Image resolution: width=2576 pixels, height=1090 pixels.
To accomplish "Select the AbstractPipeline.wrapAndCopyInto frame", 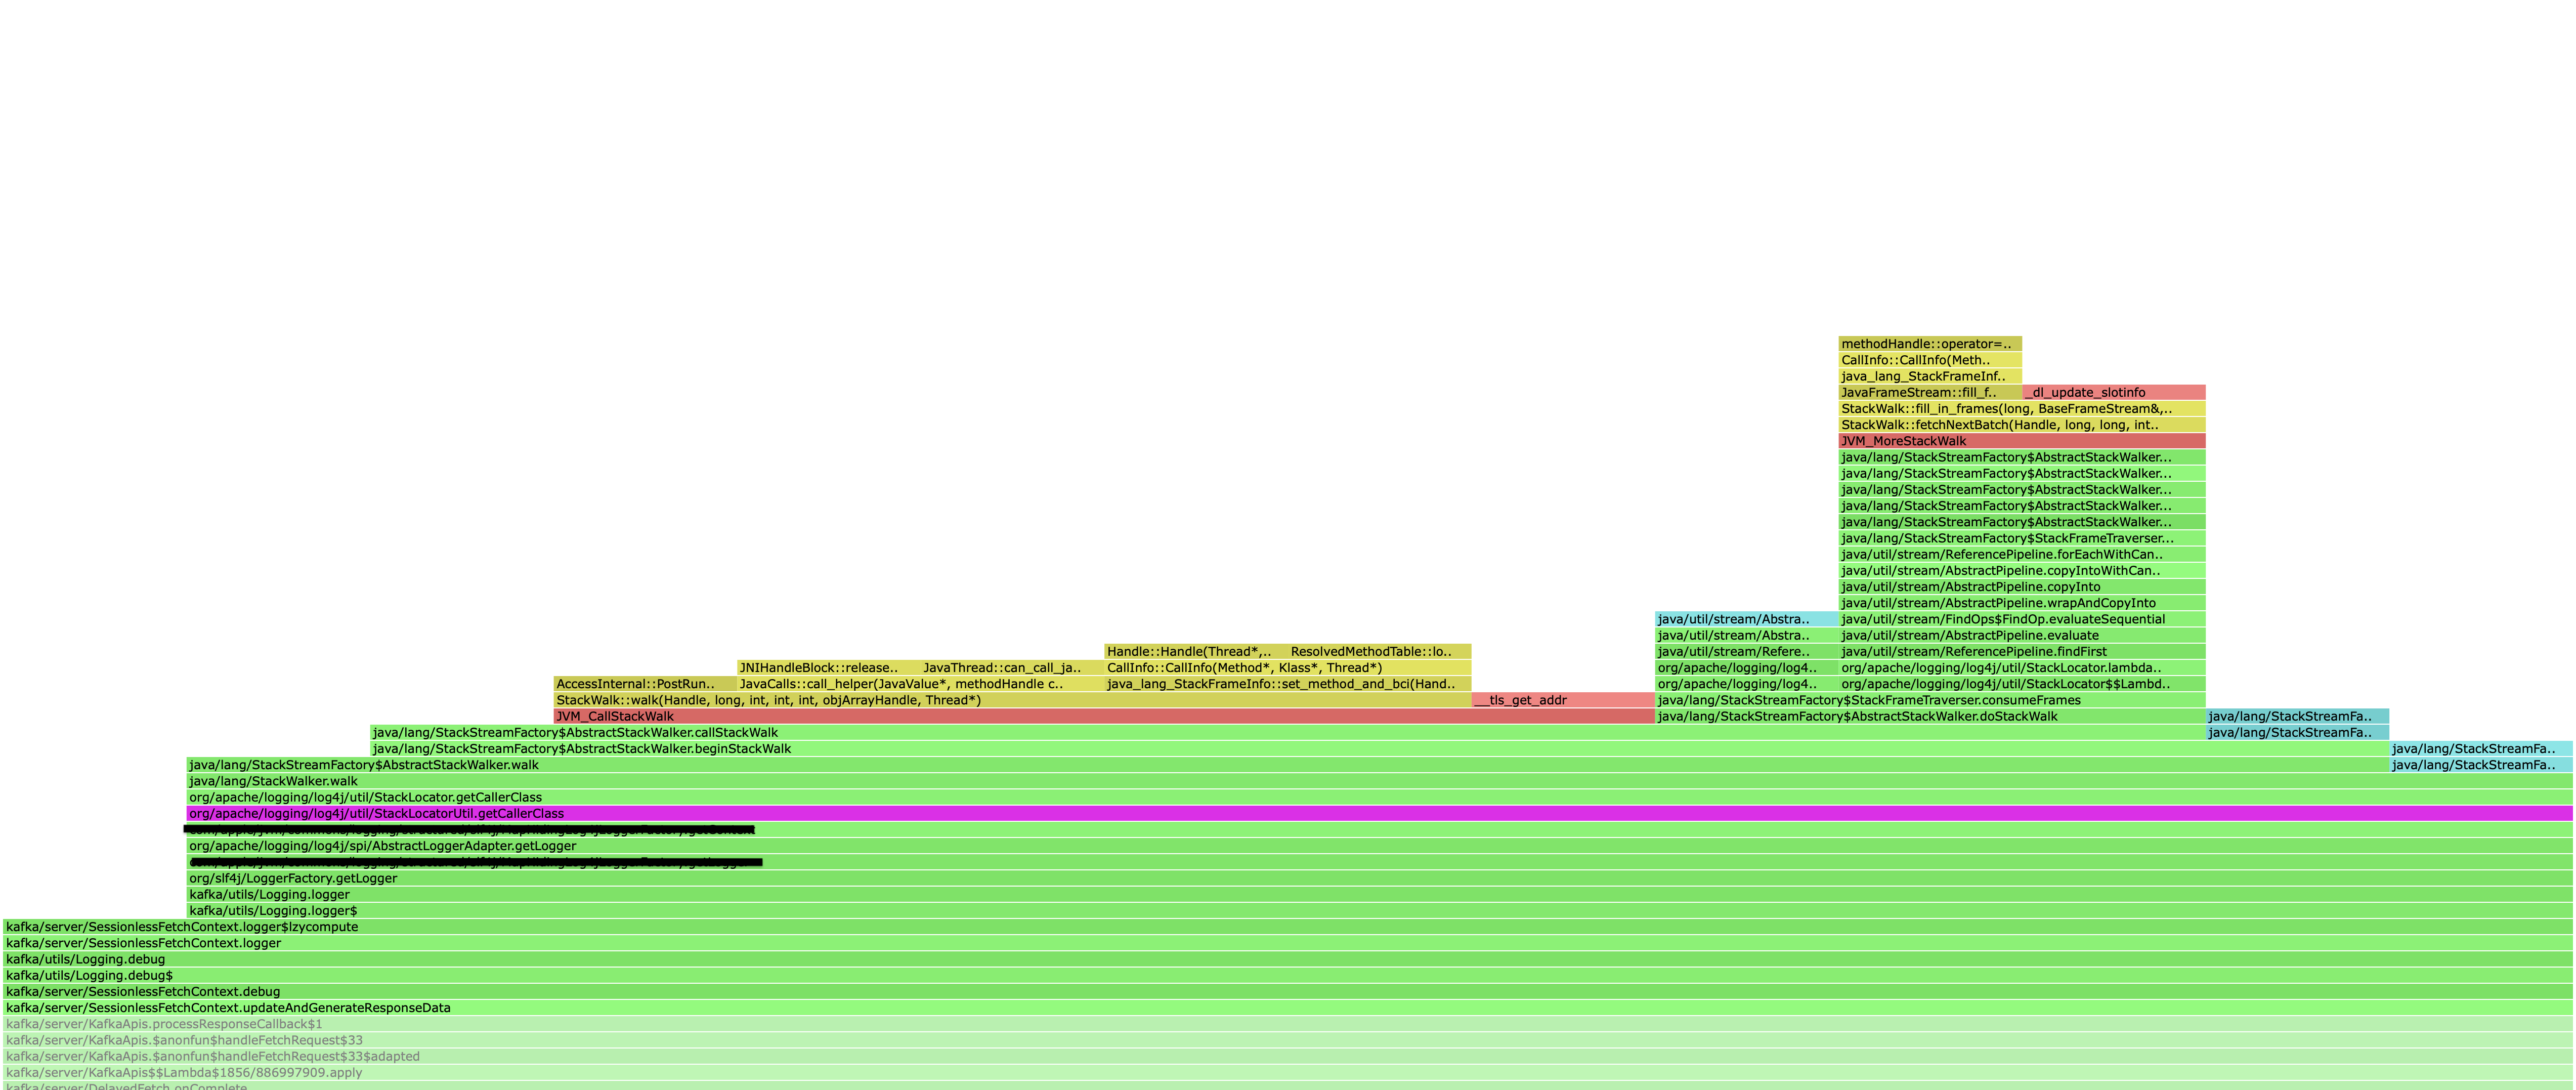I will (2022, 603).
